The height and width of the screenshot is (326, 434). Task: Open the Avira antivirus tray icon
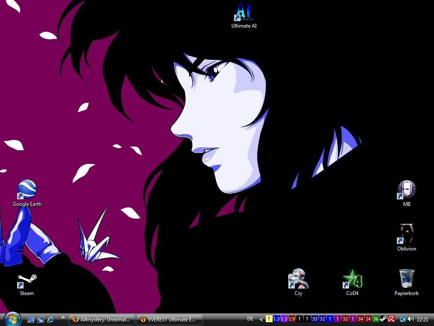(x=391, y=319)
